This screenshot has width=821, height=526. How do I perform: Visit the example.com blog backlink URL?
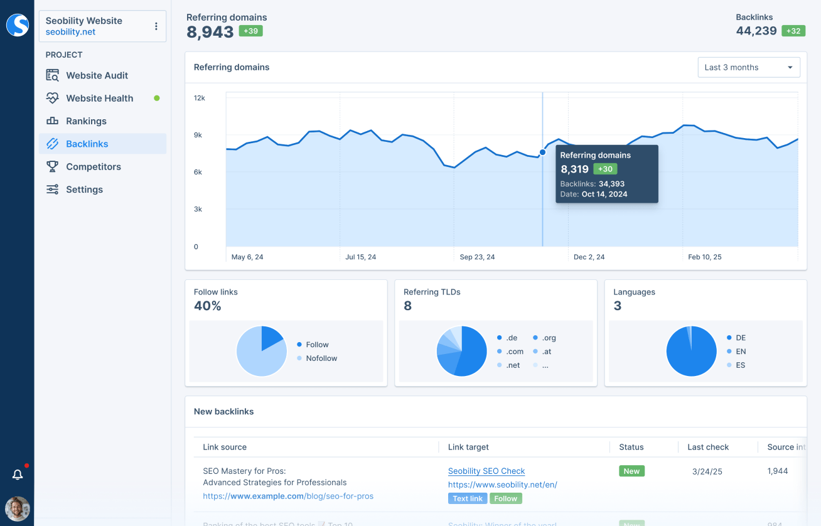[x=287, y=496]
